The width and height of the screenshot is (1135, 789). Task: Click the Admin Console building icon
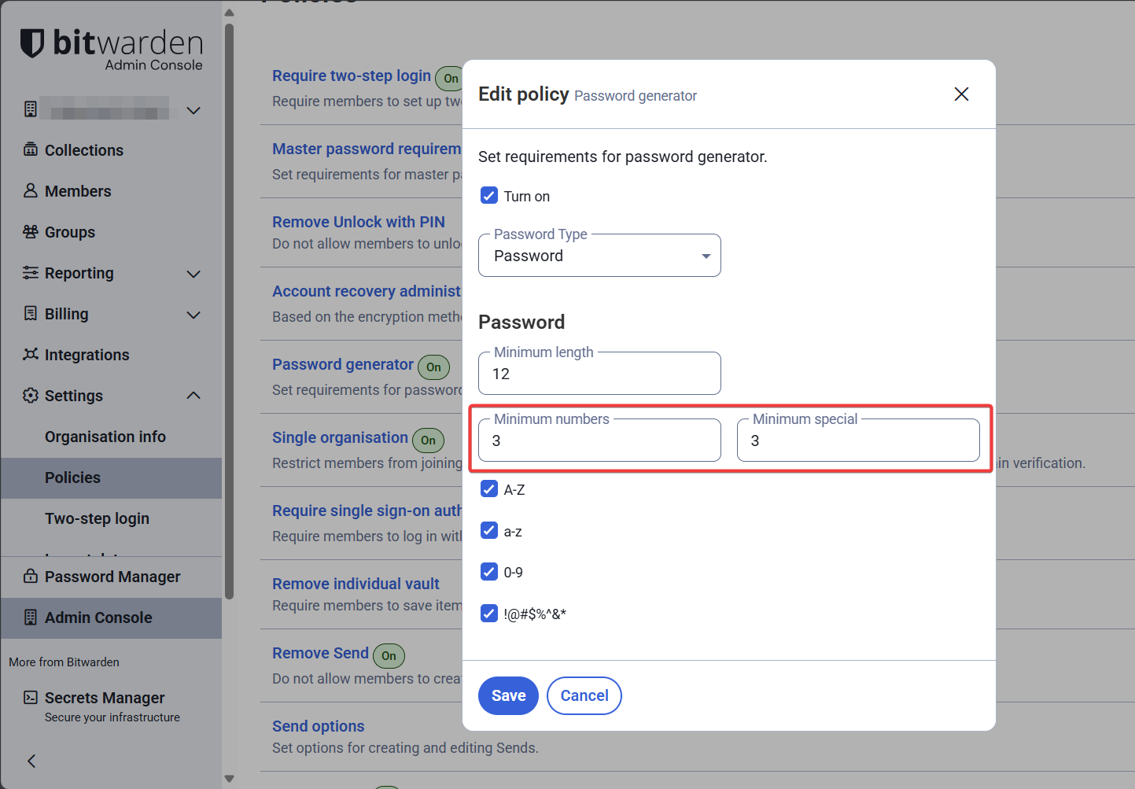click(x=31, y=617)
